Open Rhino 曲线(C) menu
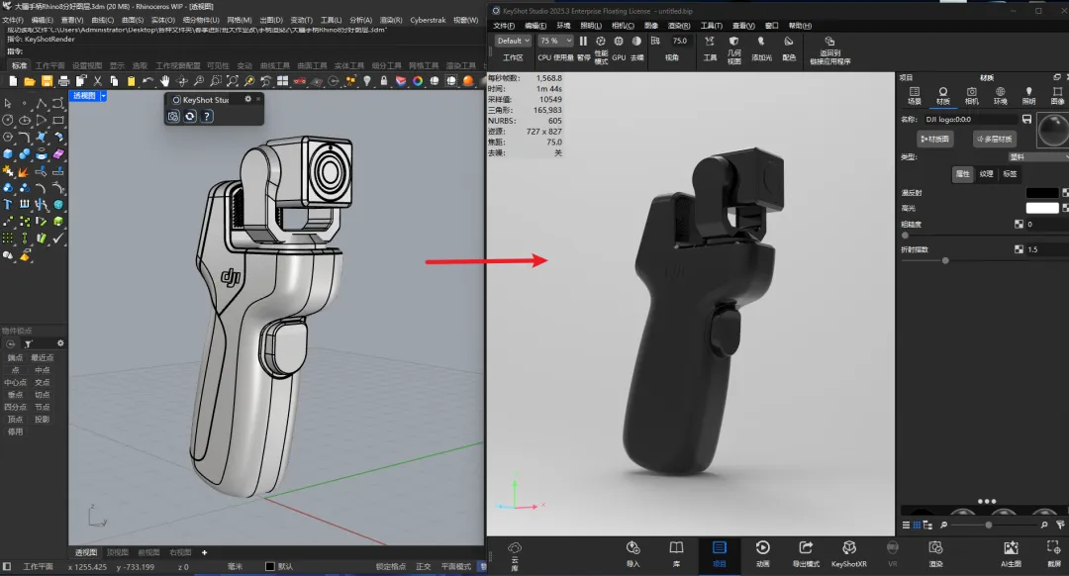Image resolution: width=1069 pixels, height=576 pixels. [x=102, y=20]
